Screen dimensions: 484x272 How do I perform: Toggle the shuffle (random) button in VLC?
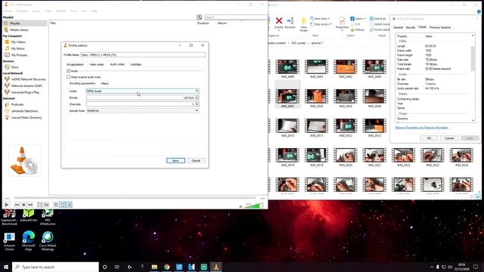pos(69,205)
